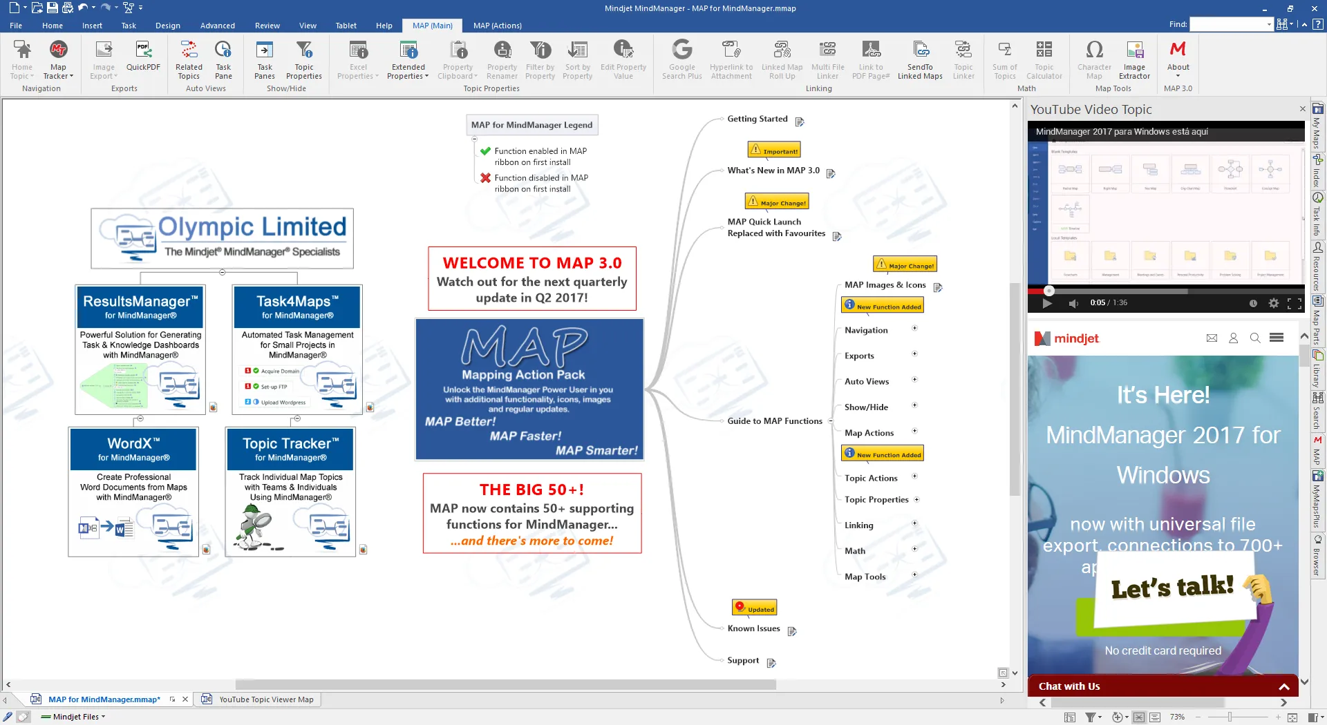1327x725 pixels.
Task: Mute the YouTube video volume
Action: coord(1073,303)
